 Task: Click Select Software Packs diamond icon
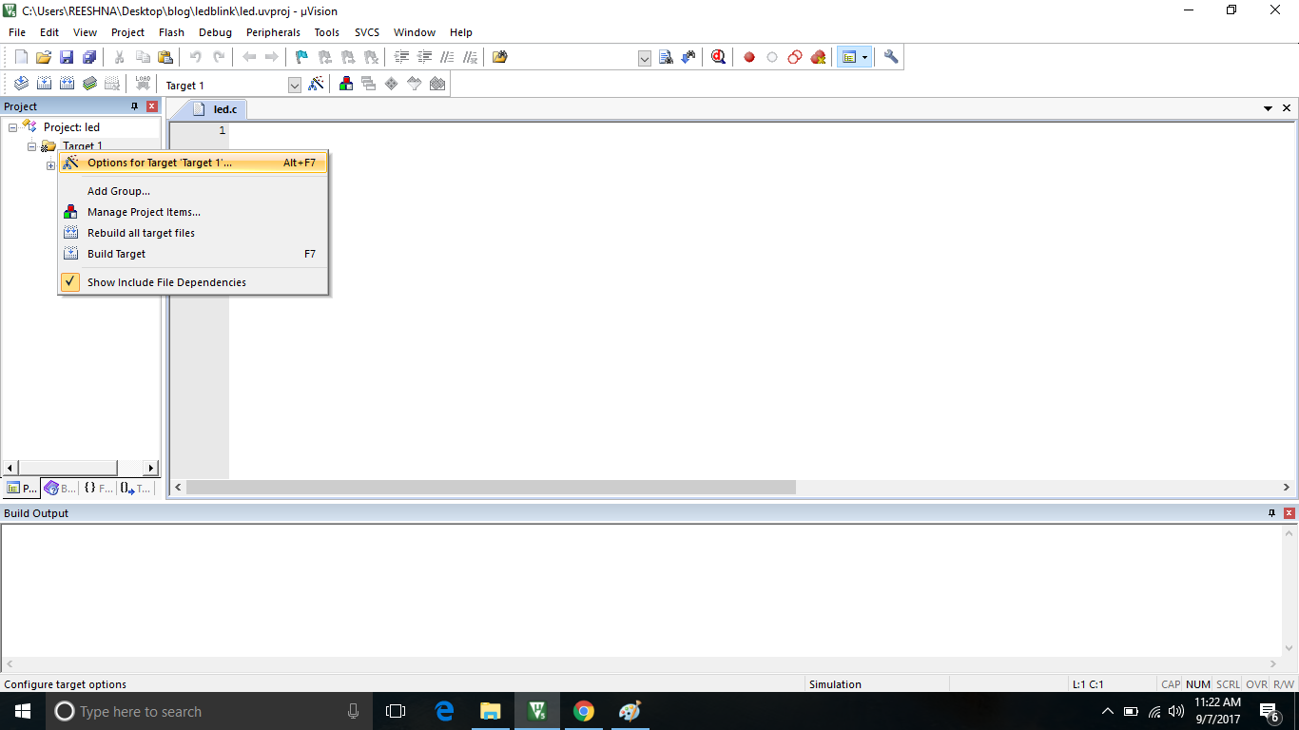click(x=392, y=84)
